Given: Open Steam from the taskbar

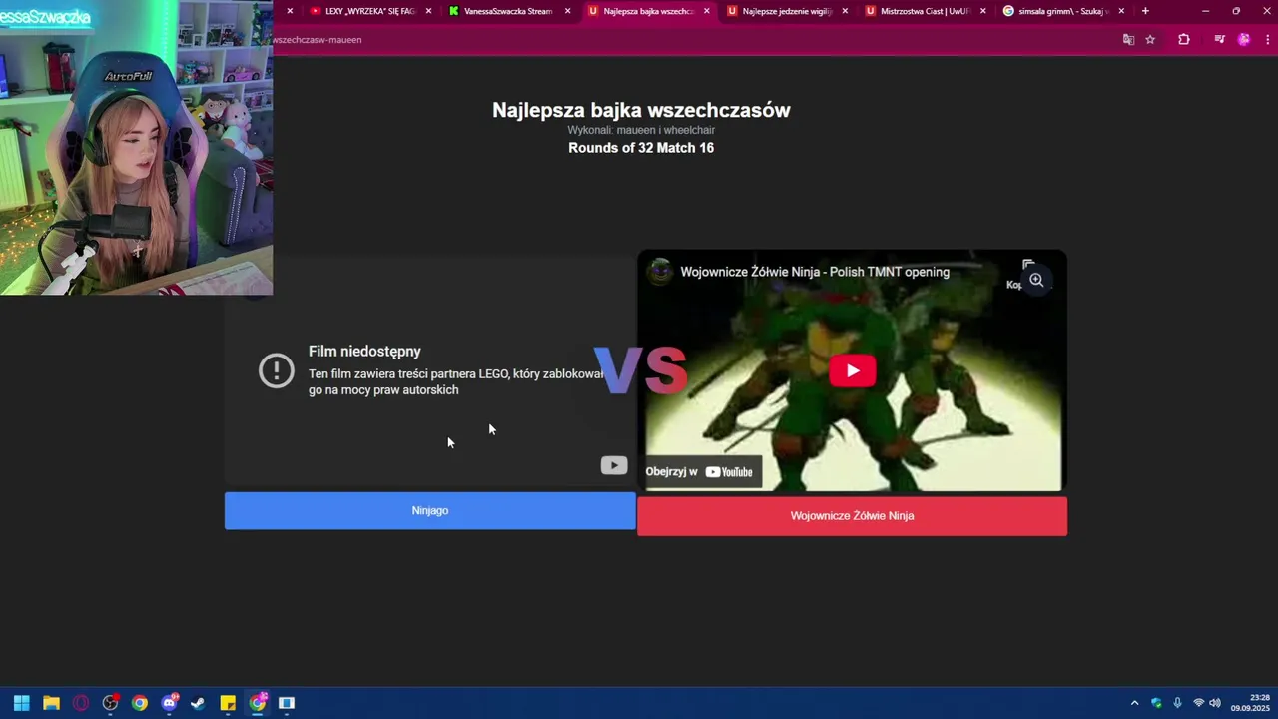Looking at the screenshot, I should point(198,703).
